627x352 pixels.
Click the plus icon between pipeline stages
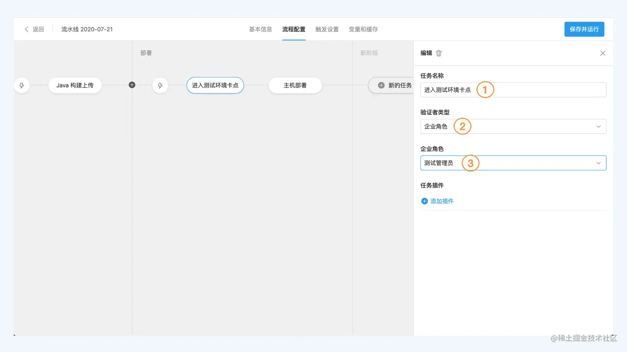point(132,85)
